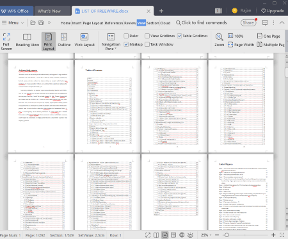Viewport: 288px width, 239px height.
Task: Expand the Menu dropdown
Action: tap(13, 22)
